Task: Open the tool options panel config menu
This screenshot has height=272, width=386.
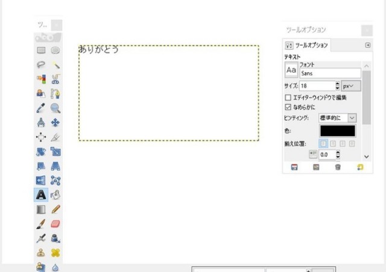Action: tap(368, 45)
